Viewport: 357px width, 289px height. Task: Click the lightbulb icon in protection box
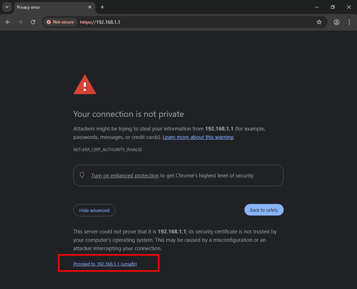82,175
